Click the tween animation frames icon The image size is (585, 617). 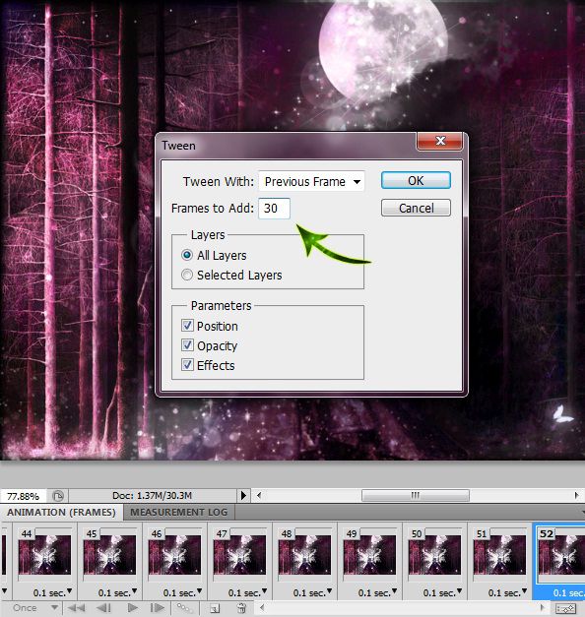point(184,608)
